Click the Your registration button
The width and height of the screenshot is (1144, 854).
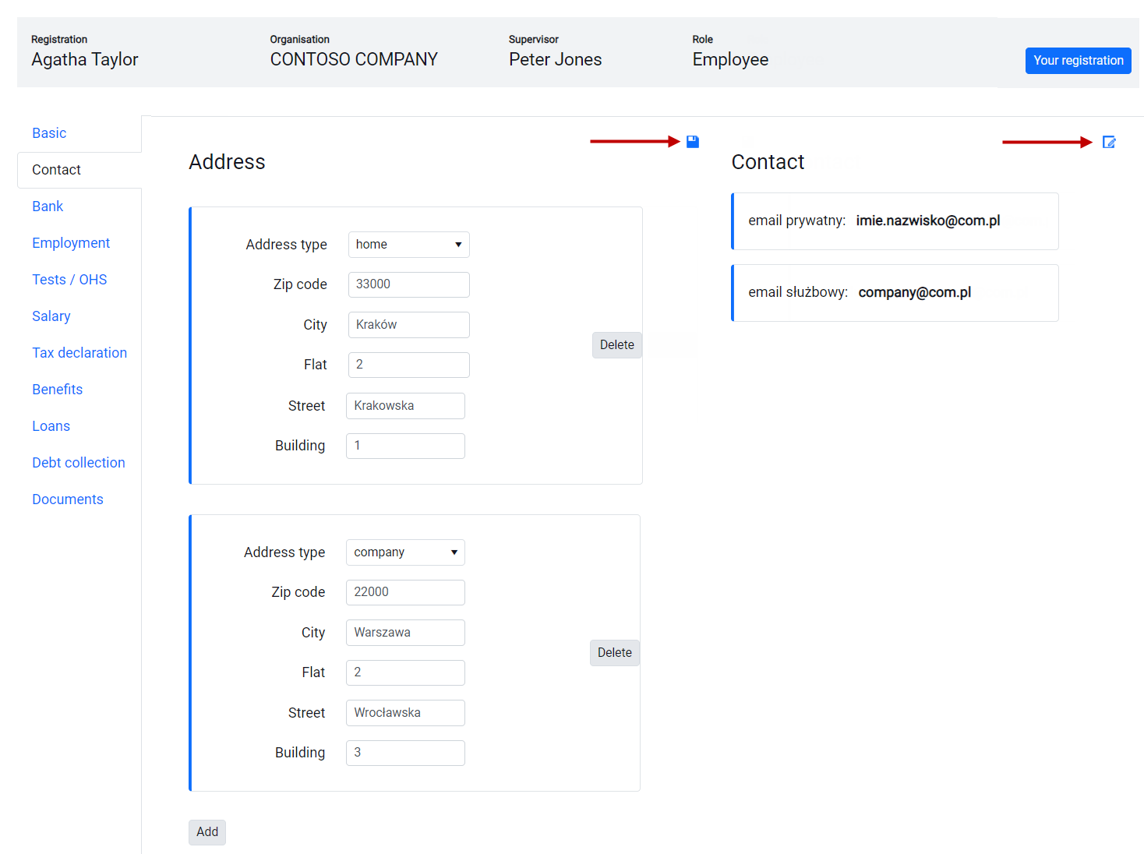point(1078,61)
